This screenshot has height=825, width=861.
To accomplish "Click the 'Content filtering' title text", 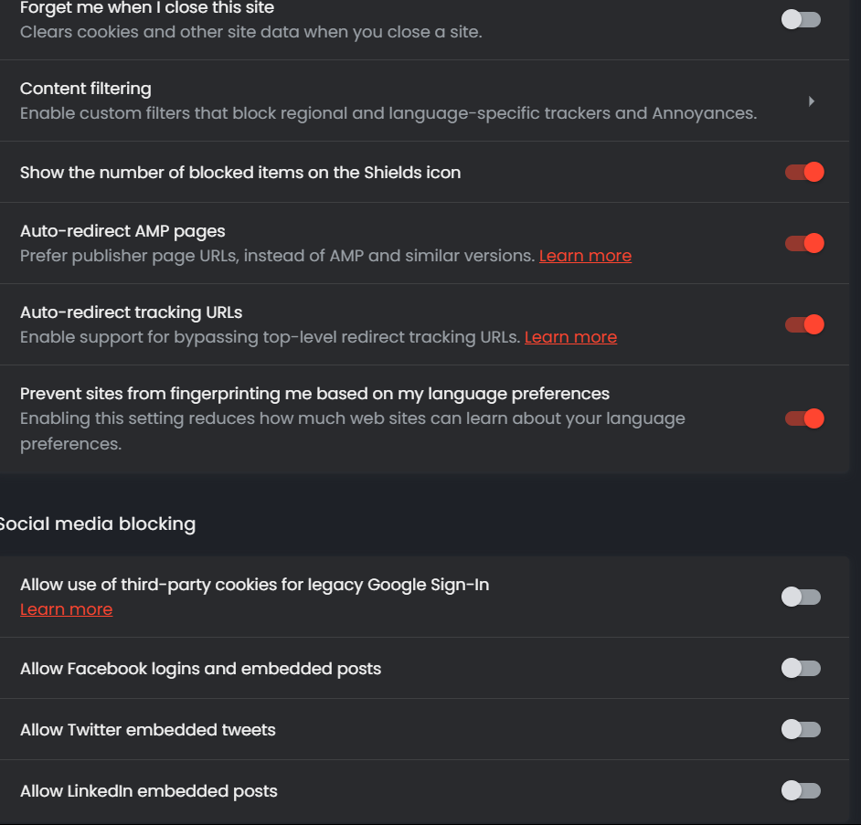I will point(86,89).
